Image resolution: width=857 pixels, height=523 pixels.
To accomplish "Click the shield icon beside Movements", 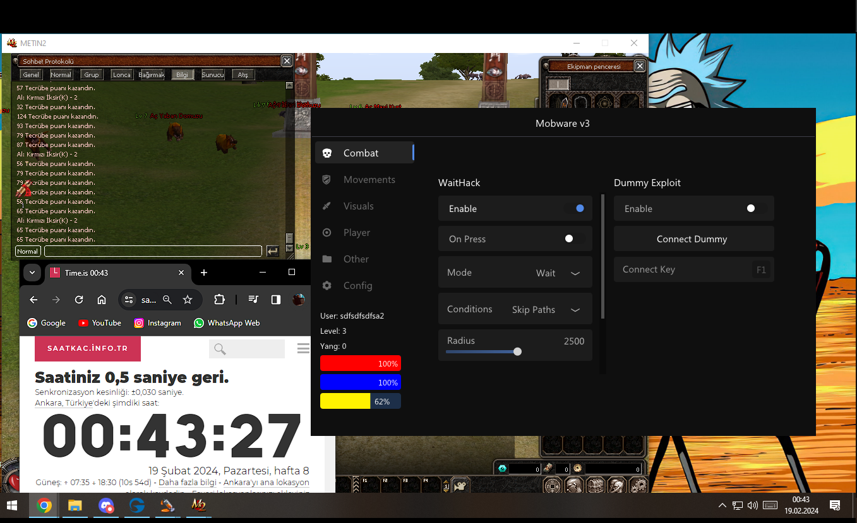I will tap(327, 180).
